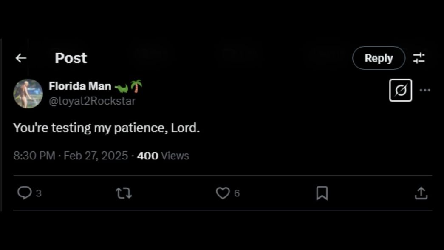Screen dimensions: 444x250
Task: Click the reply count showing 3
Action: click(x=38, y=193)
